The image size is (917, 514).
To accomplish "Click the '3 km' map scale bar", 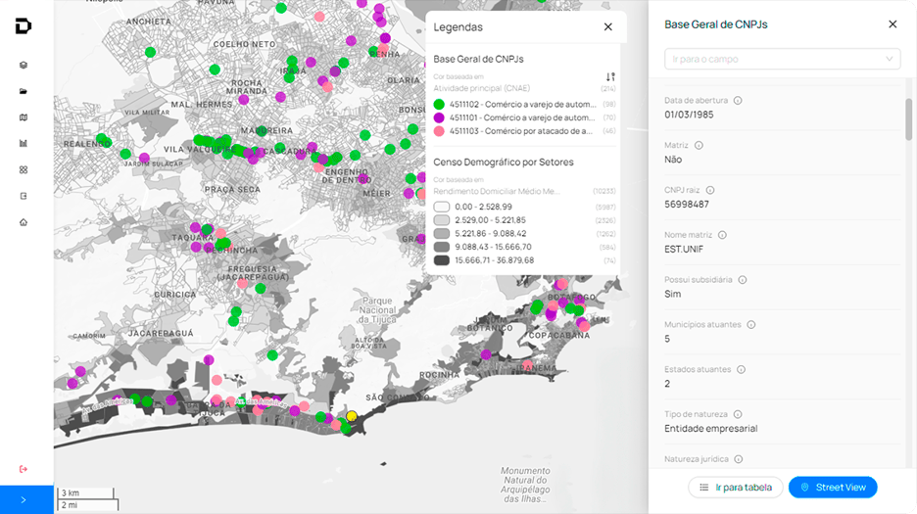I will click(x=85, y=492).
